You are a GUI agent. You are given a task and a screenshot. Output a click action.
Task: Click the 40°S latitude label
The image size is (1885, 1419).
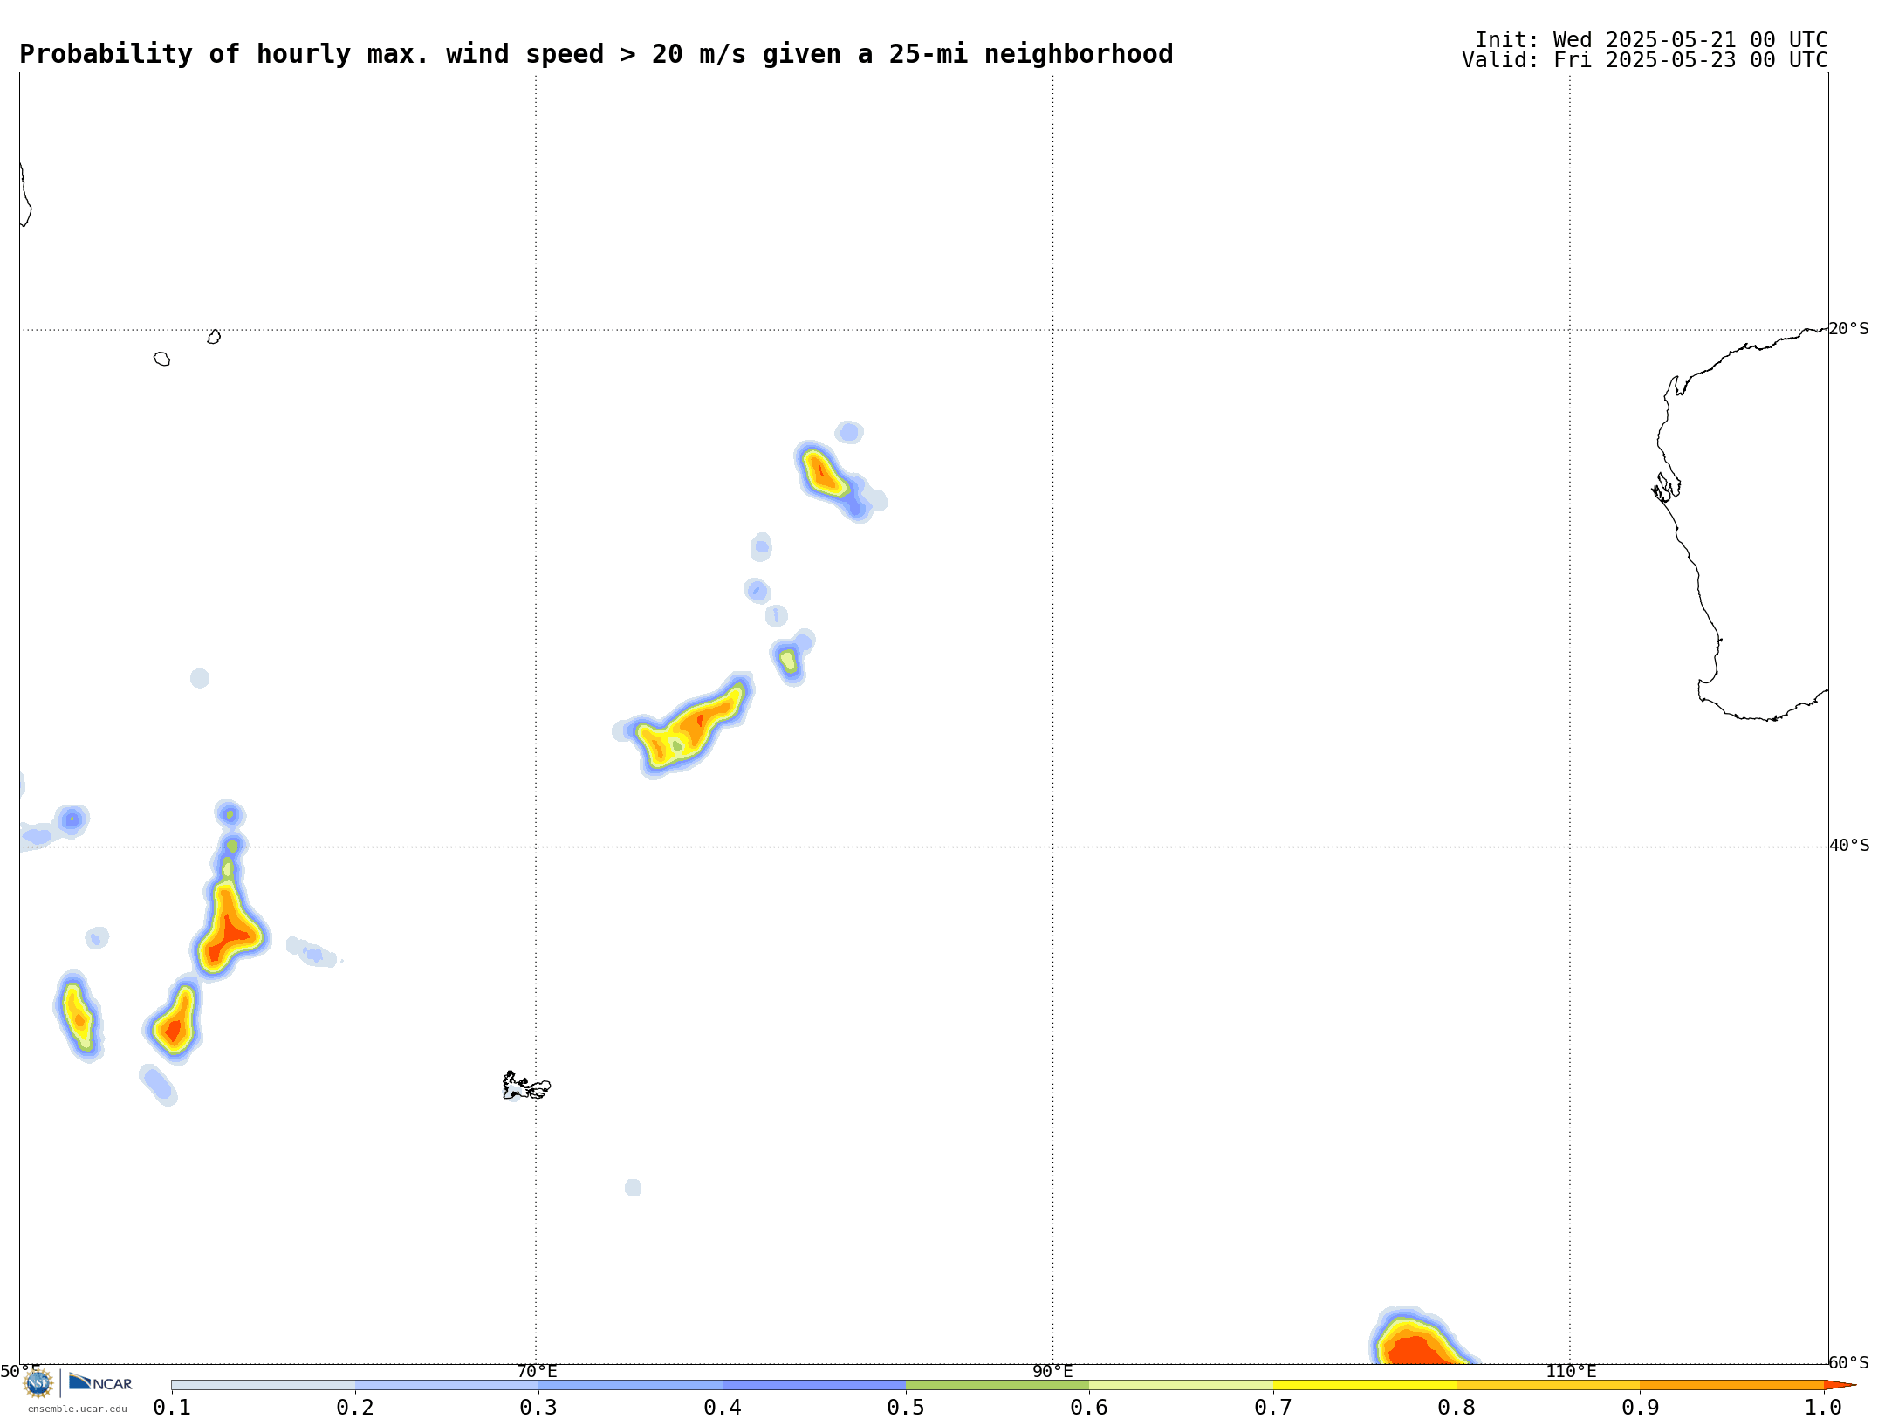(x=1849, y=846)
